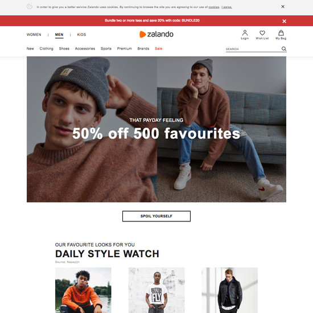The image size is (313, 313).
Task: Open the Clothing menu
Action: (46, 48)
